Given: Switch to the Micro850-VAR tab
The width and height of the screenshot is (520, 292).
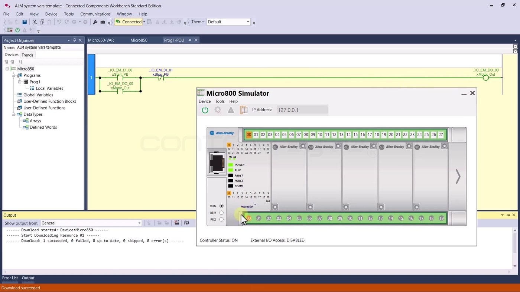Looking at the screenshot, I should pyautogui.click(x=101, y=40).
